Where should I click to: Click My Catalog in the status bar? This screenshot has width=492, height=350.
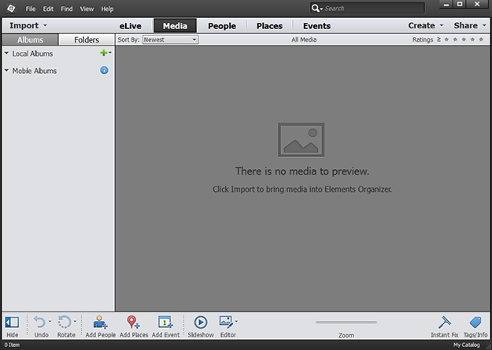pos(466,345)
